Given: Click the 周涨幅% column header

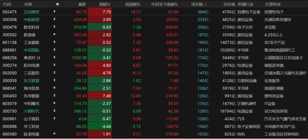Looking at the screenshot, I should point(133,4).
